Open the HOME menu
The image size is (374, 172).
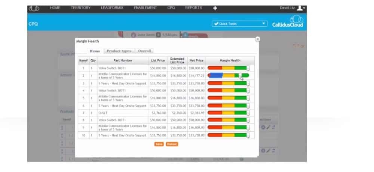tap(55, 8)
